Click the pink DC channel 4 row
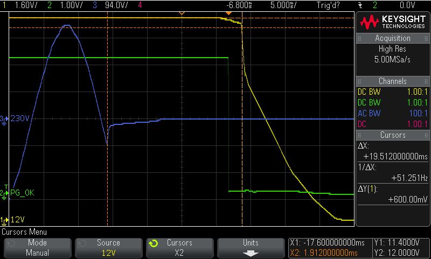Screen dimensions: 431x259 tap(392, 124)
